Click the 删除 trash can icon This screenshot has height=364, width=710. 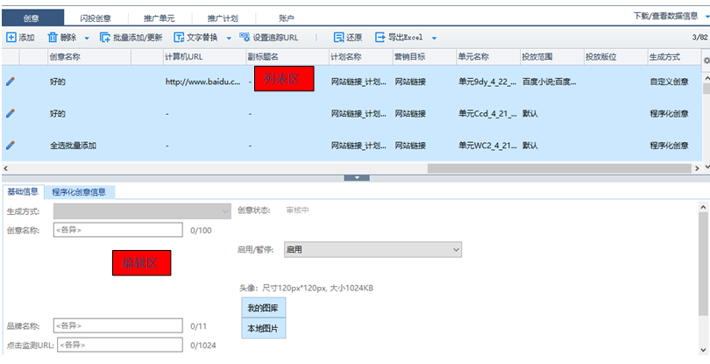53,38
